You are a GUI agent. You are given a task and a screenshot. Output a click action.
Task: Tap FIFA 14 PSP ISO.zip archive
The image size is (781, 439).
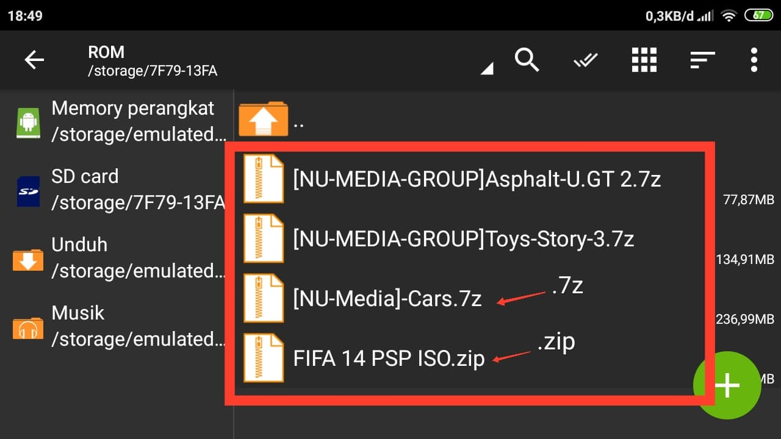389,358
